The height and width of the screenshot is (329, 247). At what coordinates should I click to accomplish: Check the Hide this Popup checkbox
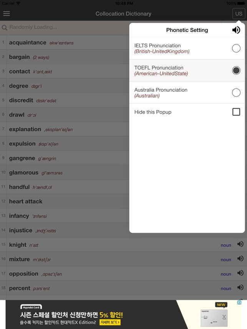tap(236, 112)
